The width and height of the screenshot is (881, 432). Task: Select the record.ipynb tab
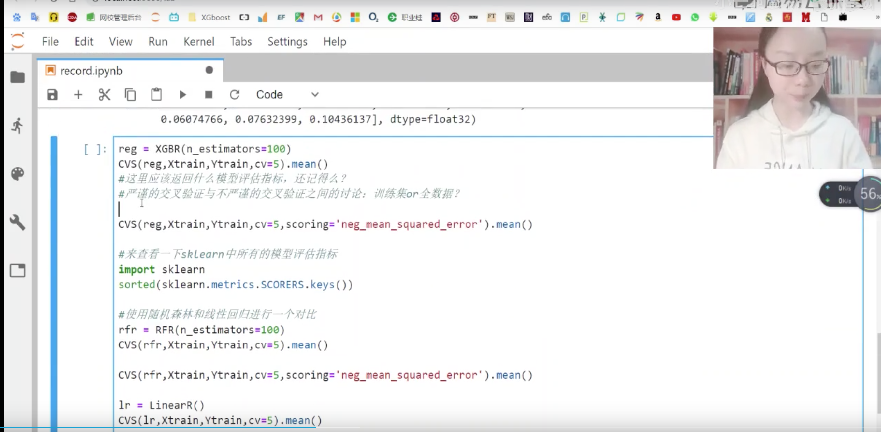130,71
